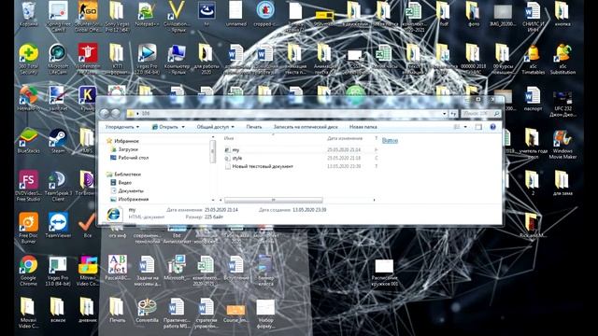The width and height of the screenshot is (598, 336).
Task: Click the Печать toolbar command
Action: [x=254, y=127]
